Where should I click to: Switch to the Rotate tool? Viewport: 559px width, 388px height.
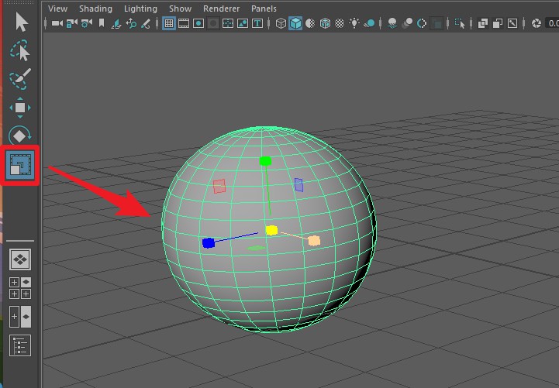[x=20, y=136]
